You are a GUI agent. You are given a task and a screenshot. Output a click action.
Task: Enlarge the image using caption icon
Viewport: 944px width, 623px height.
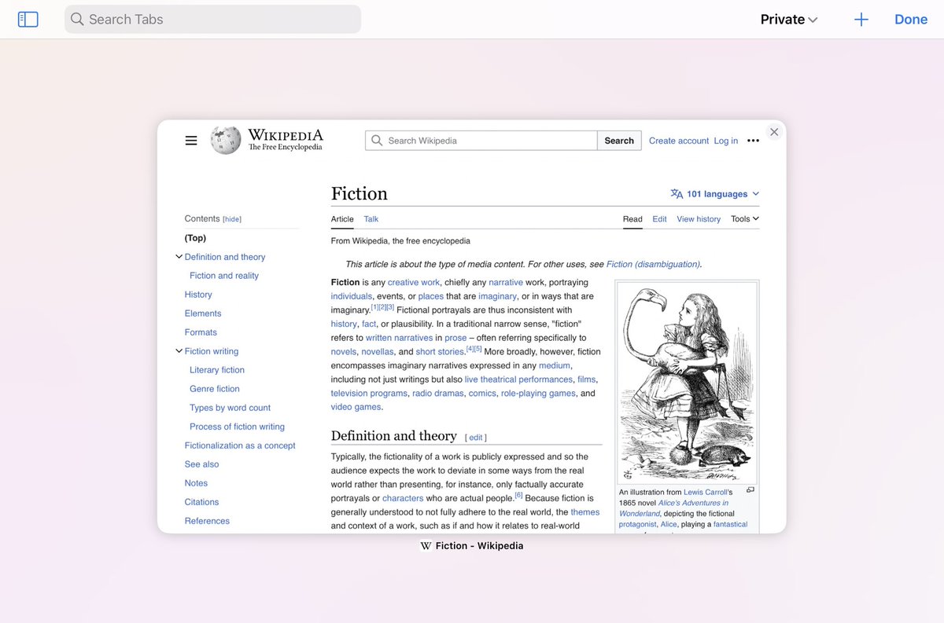750,489
